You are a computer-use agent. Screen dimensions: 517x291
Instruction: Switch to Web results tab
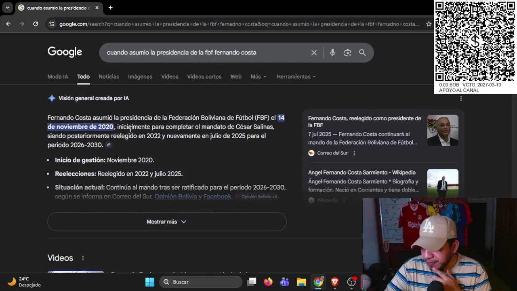236,77
